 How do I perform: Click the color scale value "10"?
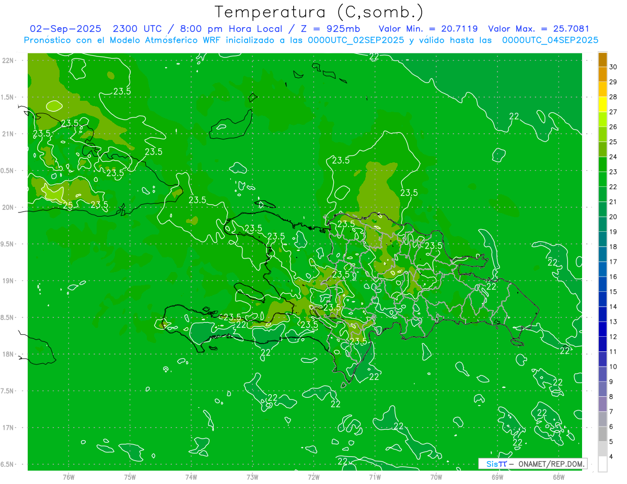(x=613, y=367)
